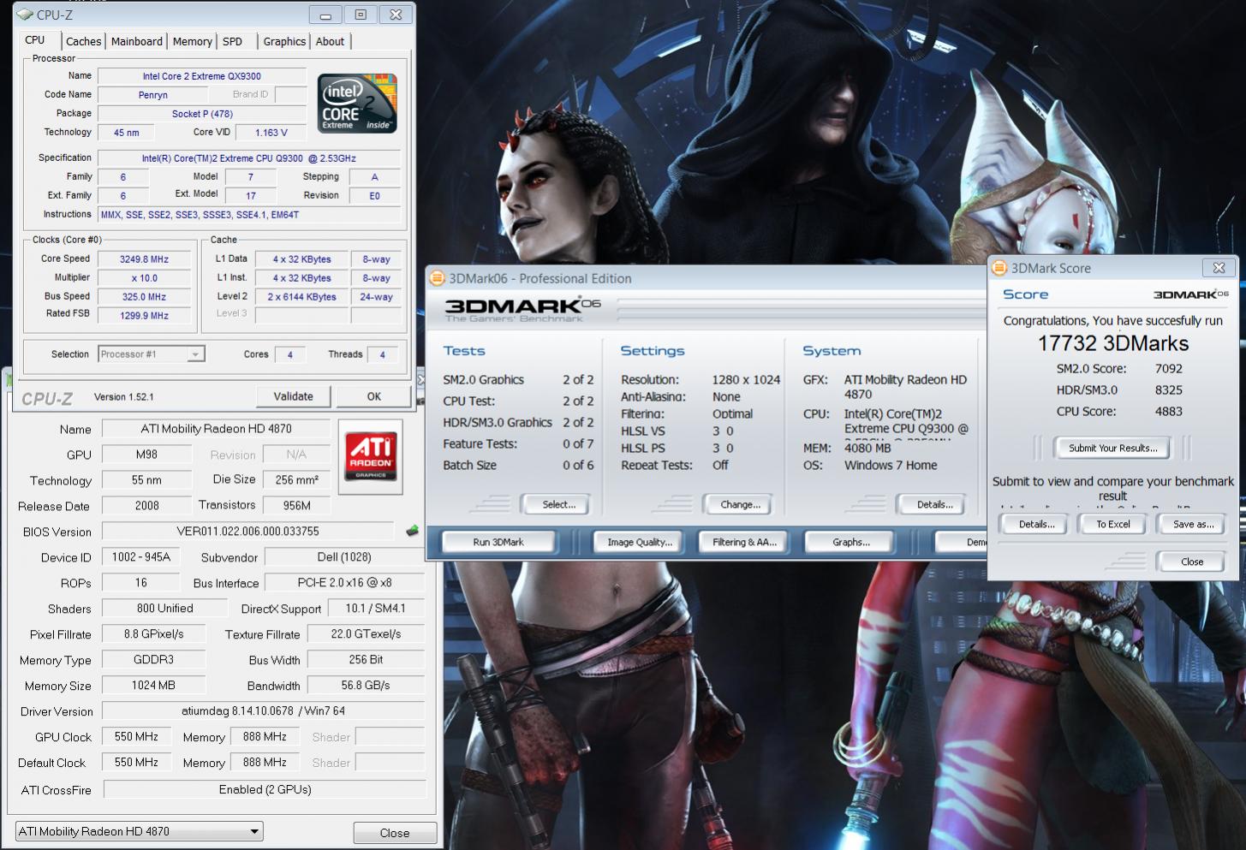Maximize the CPU-Z window
The height and width of the screenshot is (850, 1246).
[x=361, y=15]
